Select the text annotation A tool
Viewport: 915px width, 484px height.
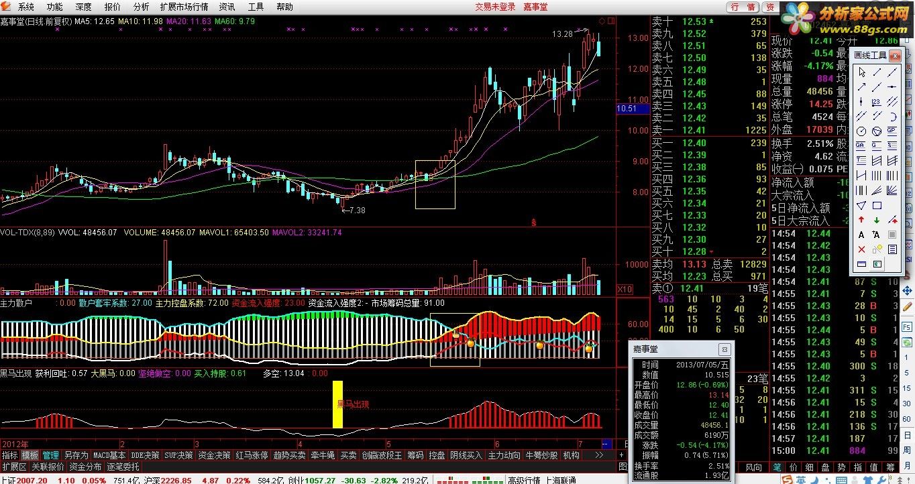point(861,235)
